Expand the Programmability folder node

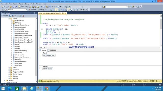click(x=9, y=72)
